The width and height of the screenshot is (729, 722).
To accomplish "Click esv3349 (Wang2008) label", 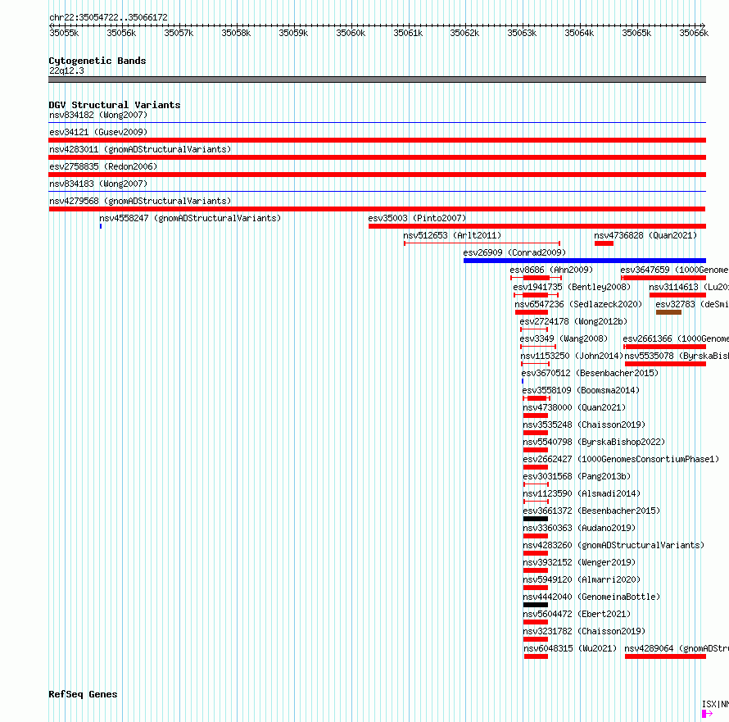I will pos(564,338).
